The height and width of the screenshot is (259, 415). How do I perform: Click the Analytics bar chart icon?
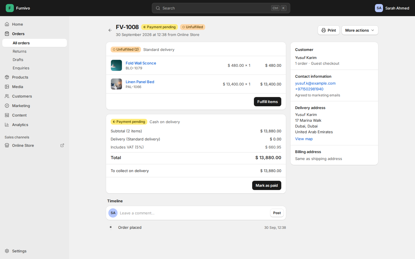click(x=7, y=125)
